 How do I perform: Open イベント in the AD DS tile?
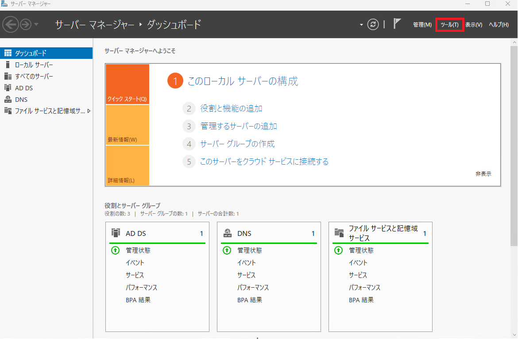point(135,263)
